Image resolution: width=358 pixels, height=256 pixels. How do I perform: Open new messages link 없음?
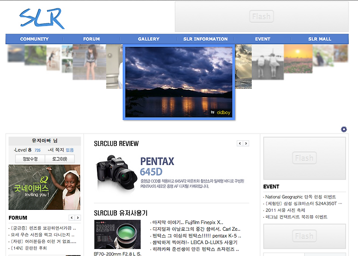point(70,150)
